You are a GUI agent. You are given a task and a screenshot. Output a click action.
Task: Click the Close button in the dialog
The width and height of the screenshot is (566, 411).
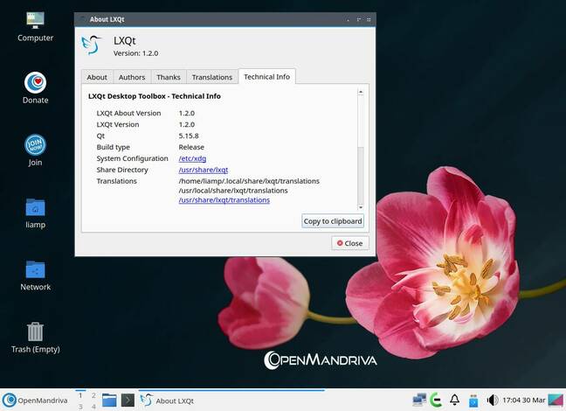pyautogui.click(x=349, y=243)
